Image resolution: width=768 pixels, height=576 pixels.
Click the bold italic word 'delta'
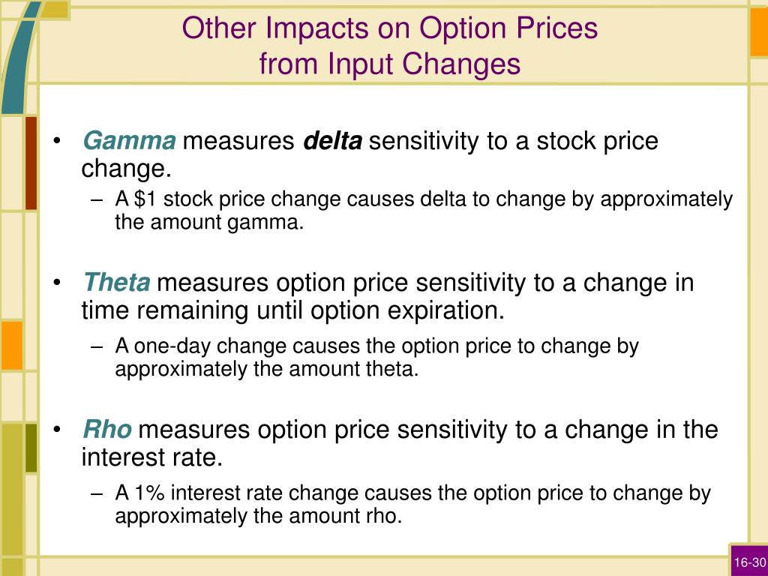[x=332, y=141]
